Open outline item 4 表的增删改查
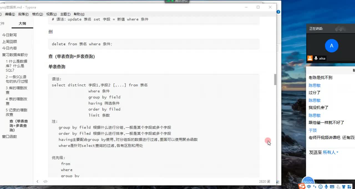The width and height of the screenshot is (355, 189). (x=17, y=101)
